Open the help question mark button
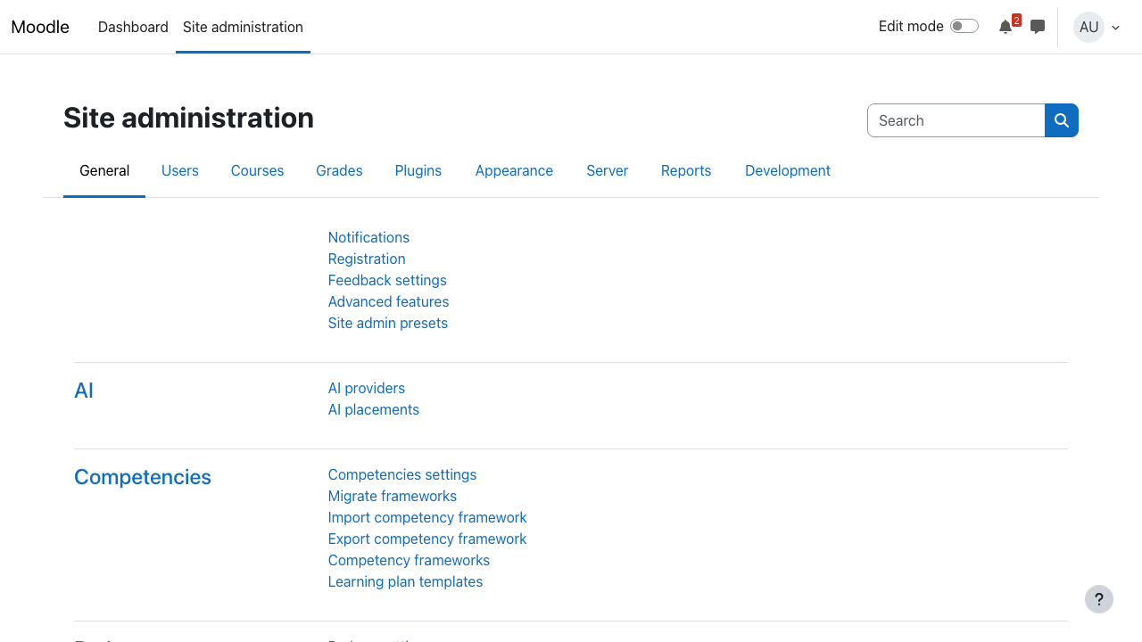The image size is (1142, 642). click(1099, 599)
